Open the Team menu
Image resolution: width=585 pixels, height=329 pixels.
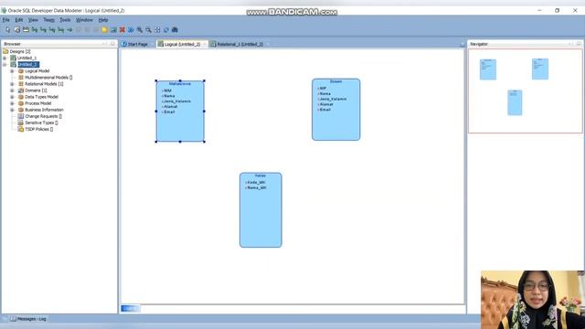pyautogui.click(x=48, y=20)
